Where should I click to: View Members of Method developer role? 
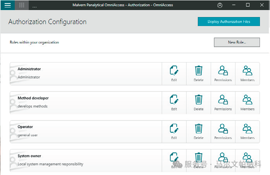tap(247, 102)
